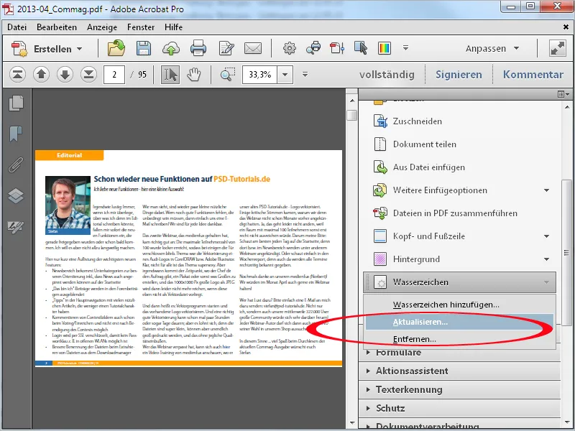Expand the Formulare section
Screen dimensions: 575x431
coord(459,353)
